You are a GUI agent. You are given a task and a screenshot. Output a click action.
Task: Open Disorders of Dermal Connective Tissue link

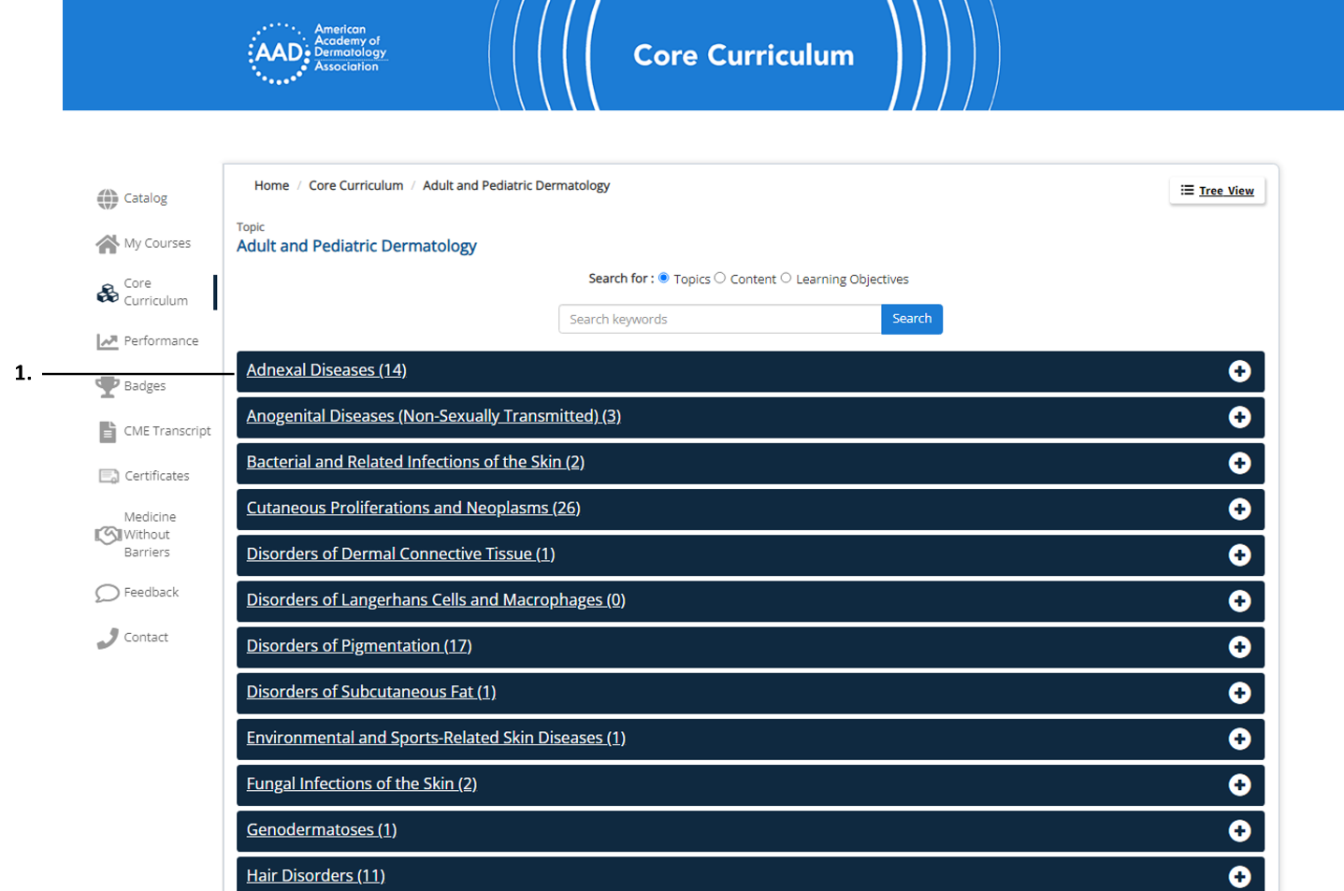click(x=400, y=553)
